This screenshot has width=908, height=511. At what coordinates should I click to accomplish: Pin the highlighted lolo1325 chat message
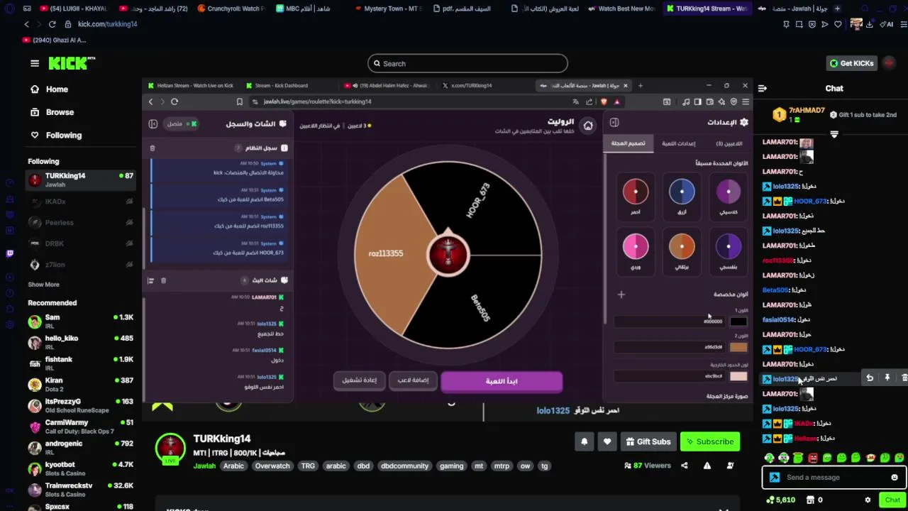click(x=887, y=378)
